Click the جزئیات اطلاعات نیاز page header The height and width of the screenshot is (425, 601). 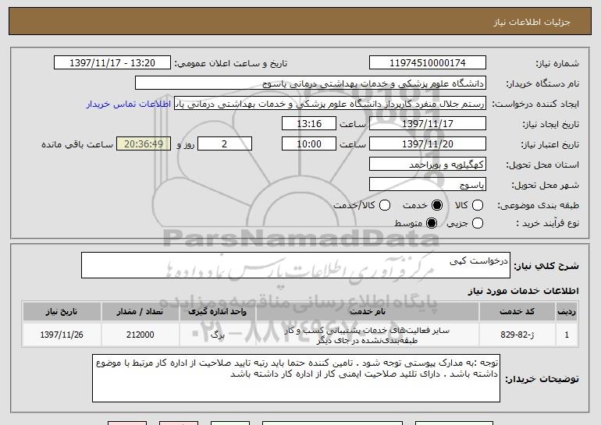[x=532, y=22]
